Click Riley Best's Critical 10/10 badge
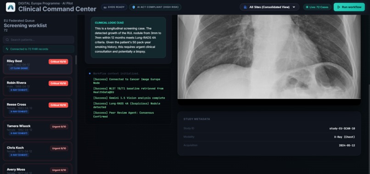The image size is (370, 174). tap(58, 62)
